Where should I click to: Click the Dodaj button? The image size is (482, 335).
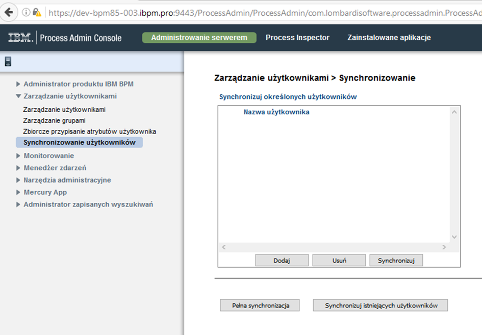pyautogui.click(x=282, y=261)
